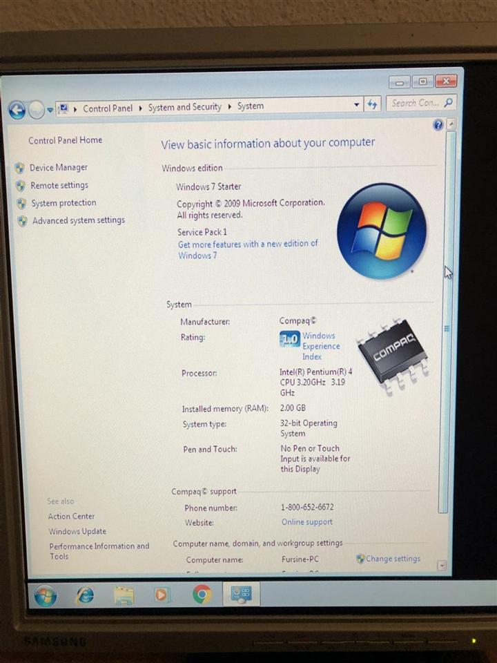Click the Compaq chip logo image
The width and height of the screenshot is (497, 663).
pyautogui.click(x=393, y=356)
